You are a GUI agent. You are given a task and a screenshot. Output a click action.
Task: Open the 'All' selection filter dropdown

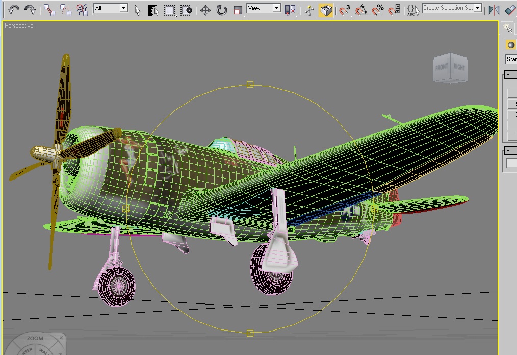tap(111, 8)
